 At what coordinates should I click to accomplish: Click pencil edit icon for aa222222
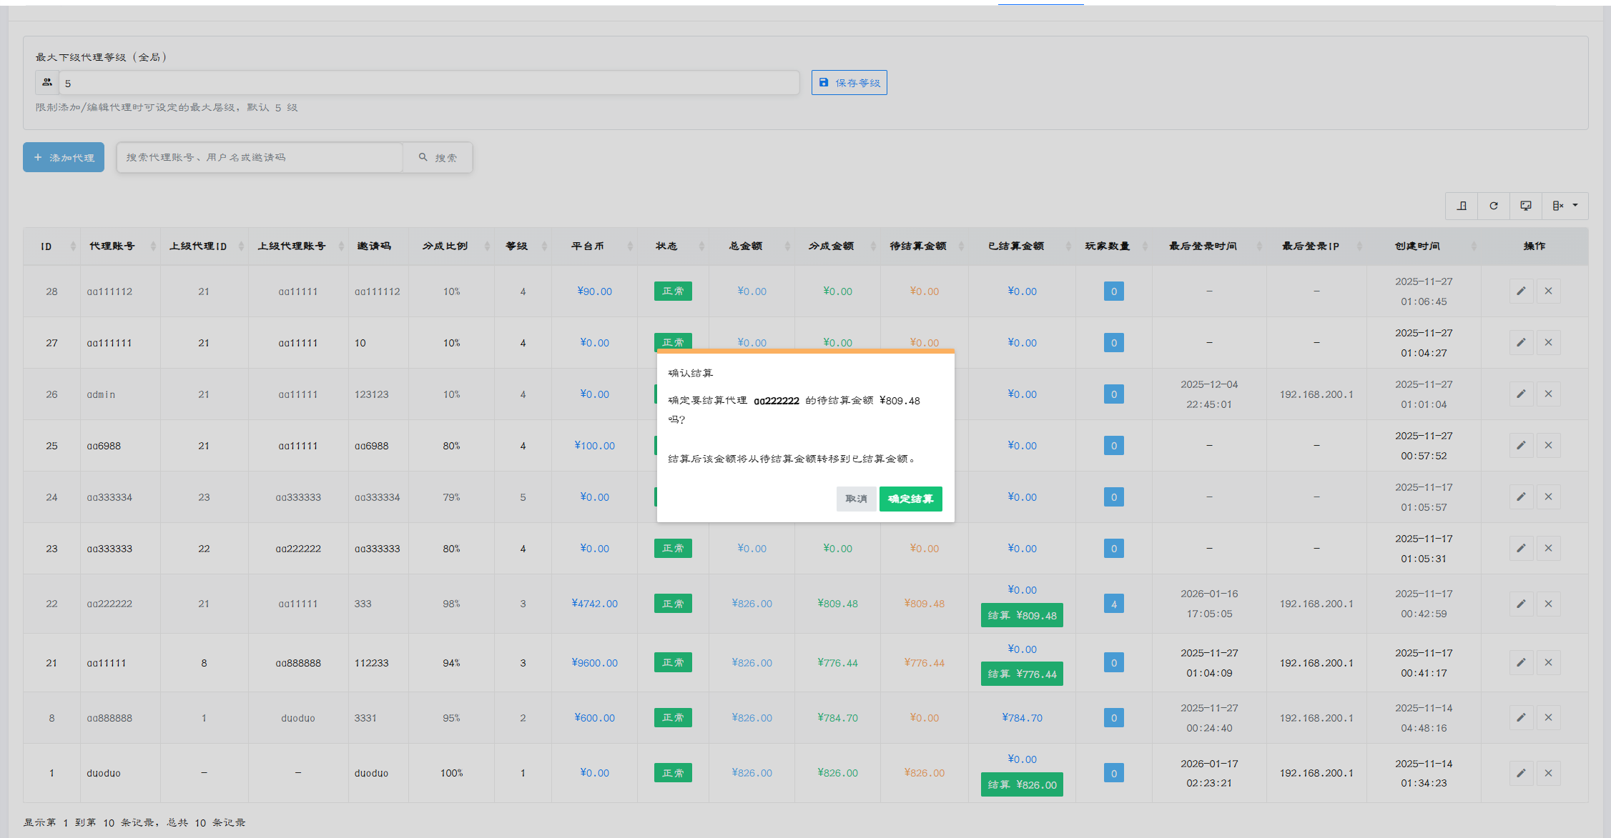click(1521, 604)
